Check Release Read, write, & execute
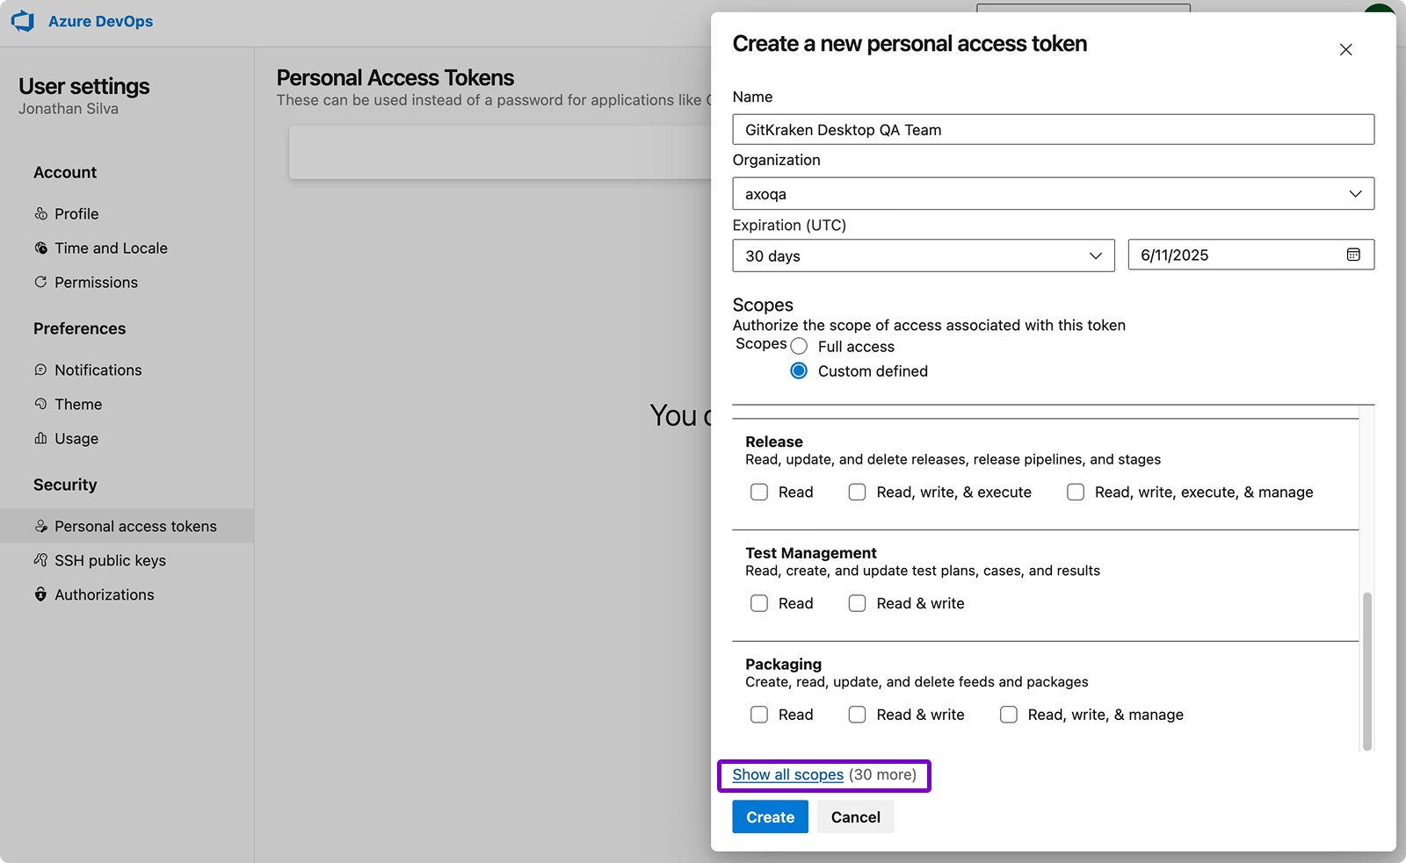The image size is (1406, 863). tap(857, 493)
